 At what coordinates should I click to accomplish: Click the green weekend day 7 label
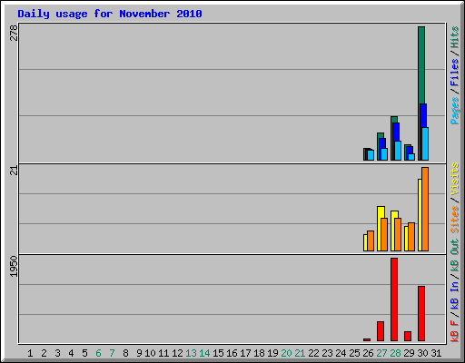pyautogui.click(x=112, y=353)
